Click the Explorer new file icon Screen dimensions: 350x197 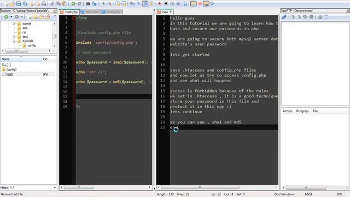pos(29,17)
